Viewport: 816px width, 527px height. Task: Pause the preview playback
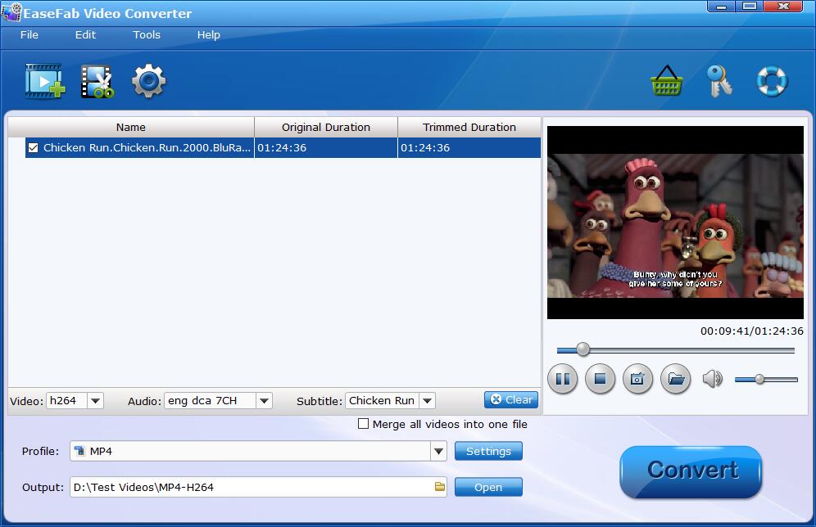pyautogui.click(x=563, y=379)
